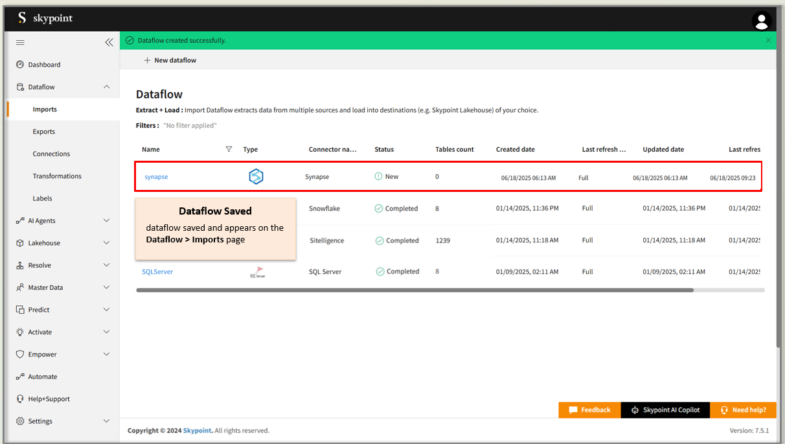785x444 pixels.
Task: Click the Lakehouse cube icon
Action: pos(20,243)
